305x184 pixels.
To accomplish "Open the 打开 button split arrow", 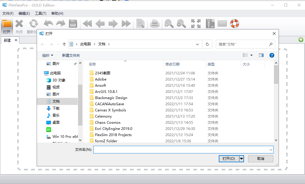I will tap(241, 159).
